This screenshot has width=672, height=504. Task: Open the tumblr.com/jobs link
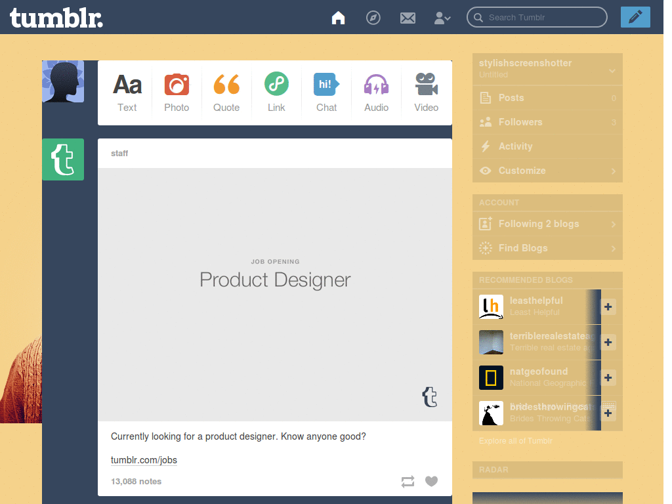pos(144,460)
